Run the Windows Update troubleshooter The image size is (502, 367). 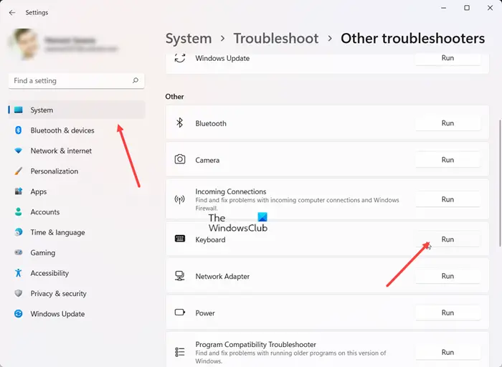pyautogui.click(x=447, y=59)
